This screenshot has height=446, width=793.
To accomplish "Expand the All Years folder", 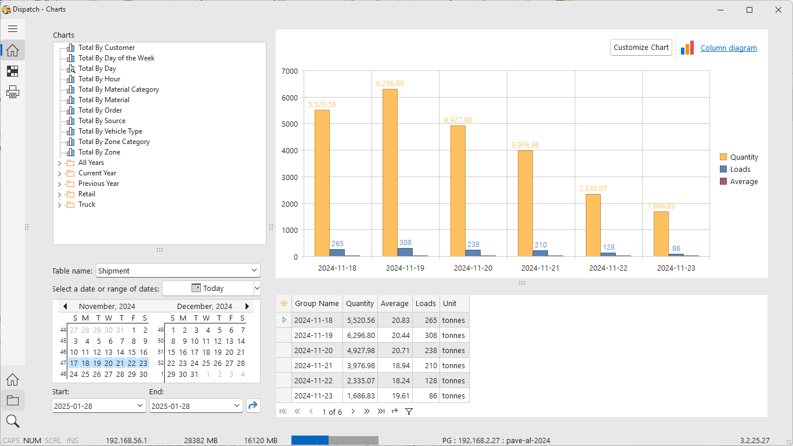I will point(59,163).
